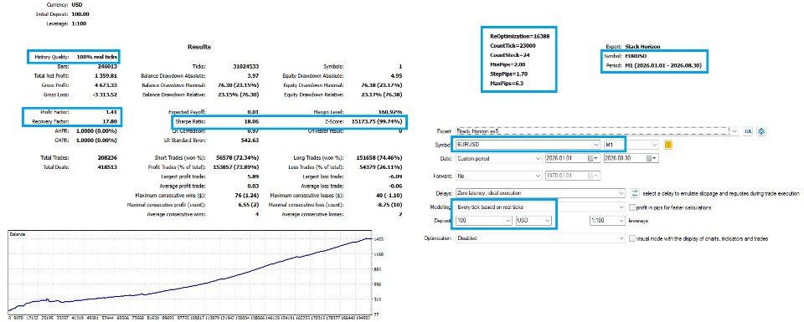This screenshot has height=322, width=804.
Task: Enable profit in pips for faster calculations
Action: 631,207
